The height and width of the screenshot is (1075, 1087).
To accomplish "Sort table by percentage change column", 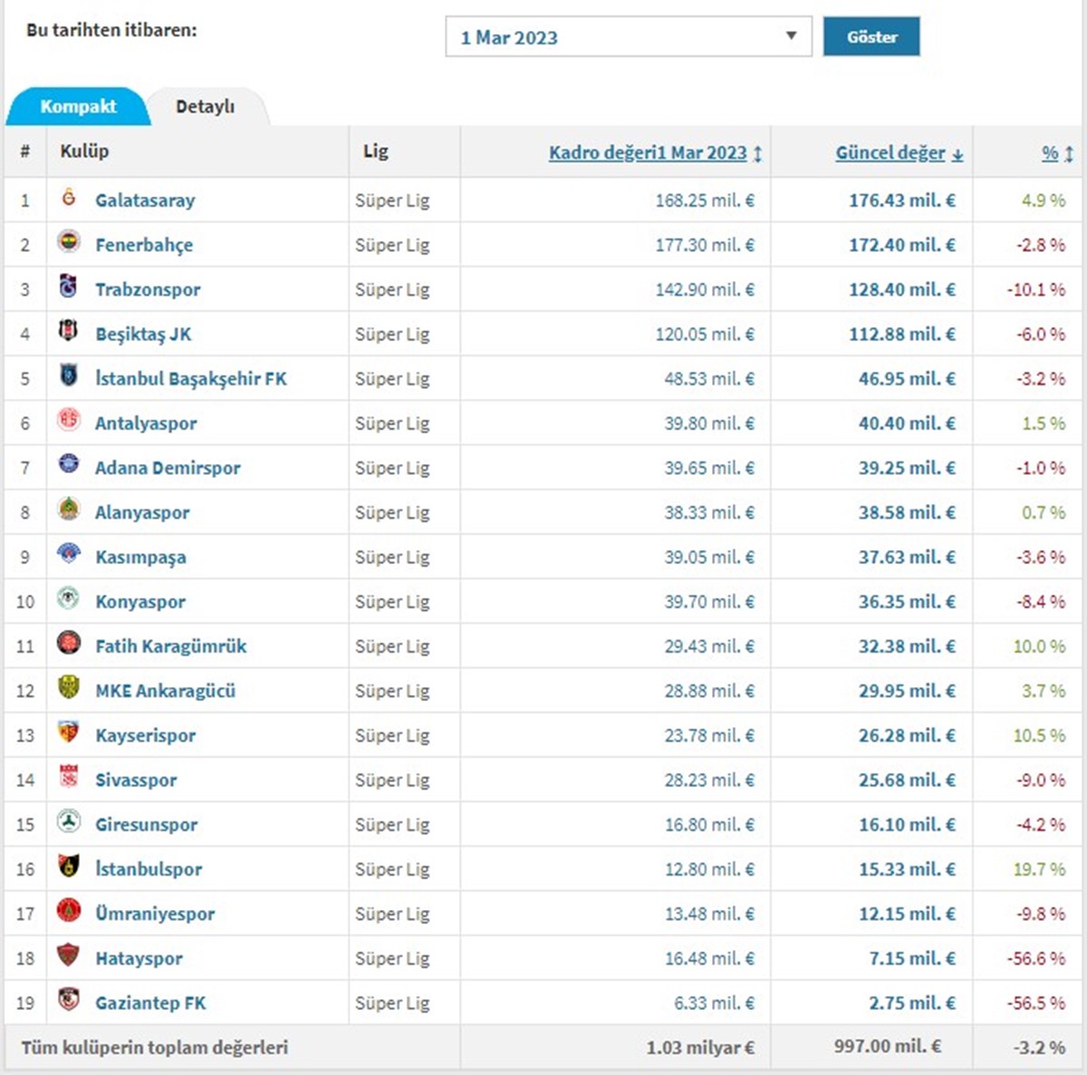I will click(x=1051, y=153).
